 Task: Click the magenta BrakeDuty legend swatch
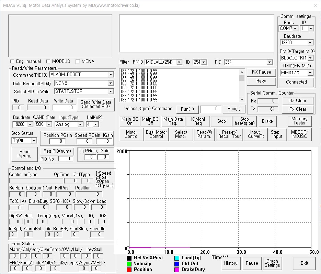click(x=177, y=270)
